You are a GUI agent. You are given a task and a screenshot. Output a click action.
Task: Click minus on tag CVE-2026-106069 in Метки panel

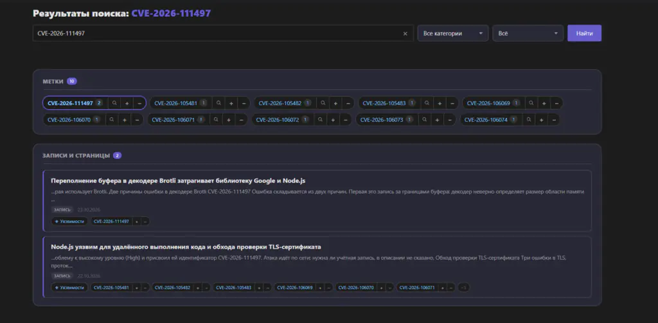(556, 103)
